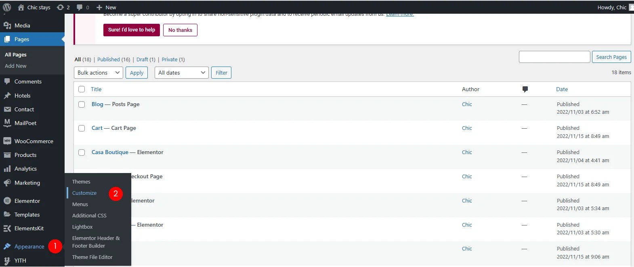Open the Media sidebar icon
The image size is (634, 267).
point(7,25)
